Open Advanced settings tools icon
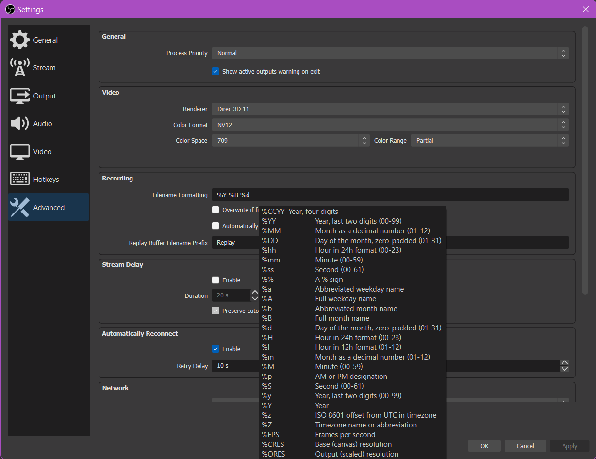This screenshot has width=596, height=459. coord(19,207)
